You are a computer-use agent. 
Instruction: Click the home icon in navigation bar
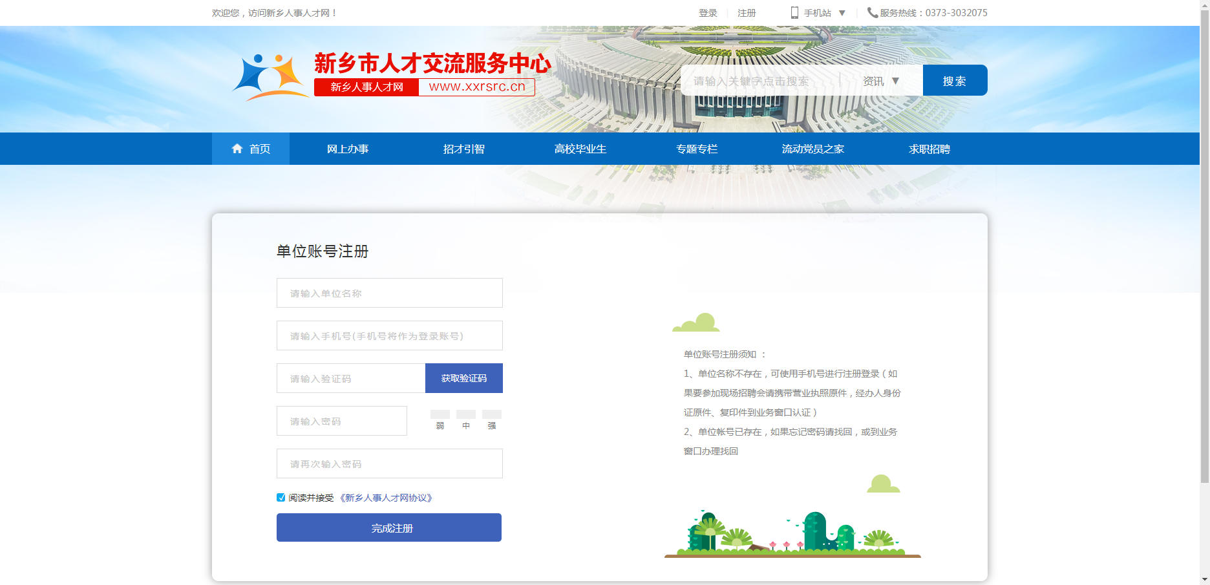click(x=237, y=149)
